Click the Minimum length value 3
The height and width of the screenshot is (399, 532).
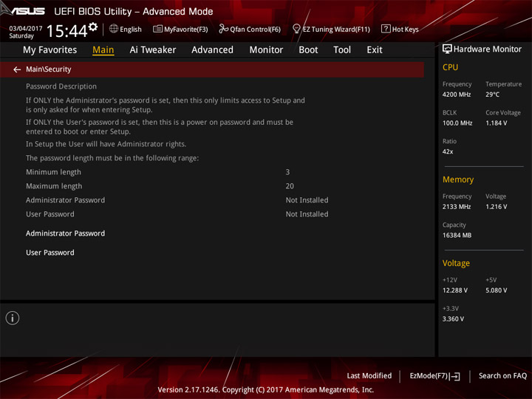(x=287, y=172)
